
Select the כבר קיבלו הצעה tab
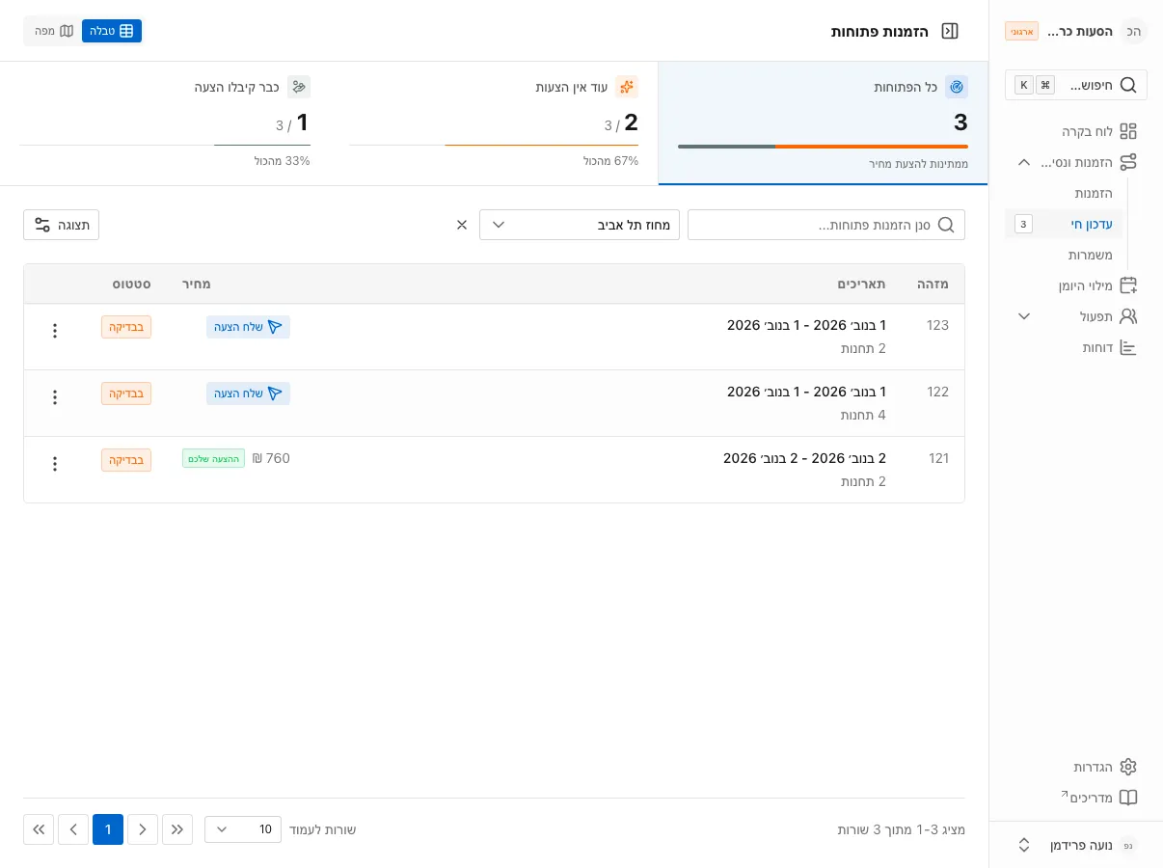165,123
